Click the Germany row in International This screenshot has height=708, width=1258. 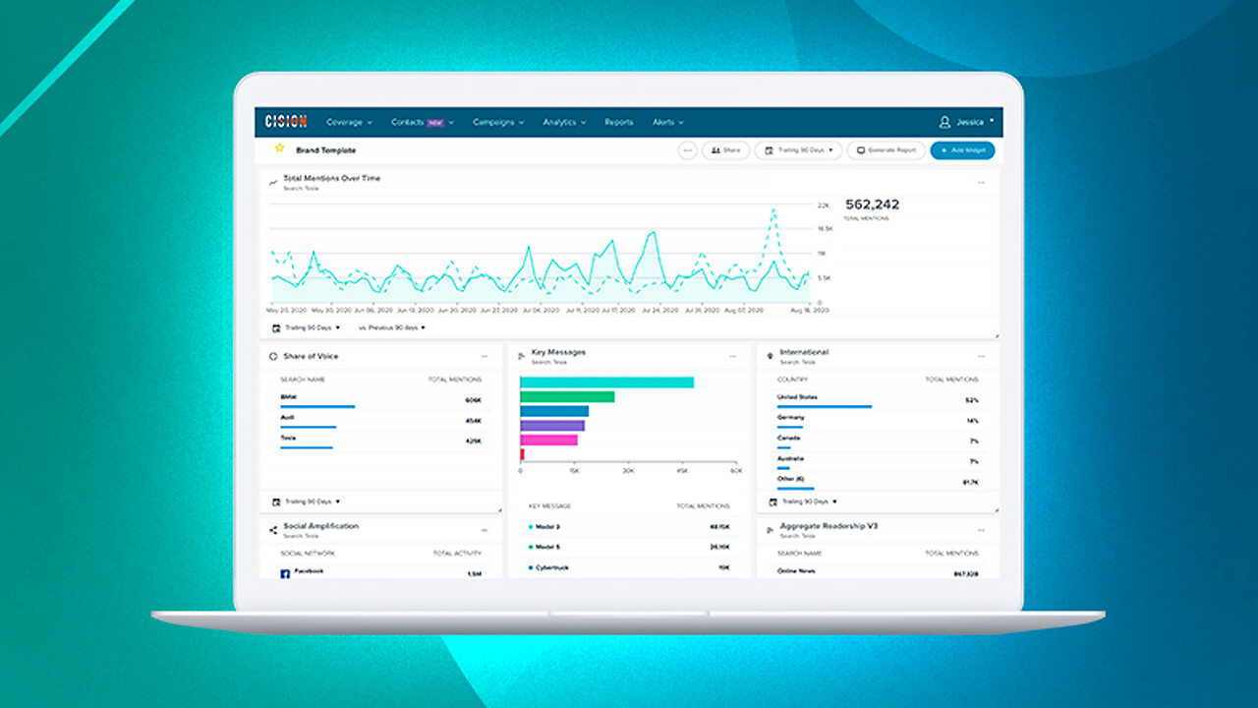[x=877, y=421]
